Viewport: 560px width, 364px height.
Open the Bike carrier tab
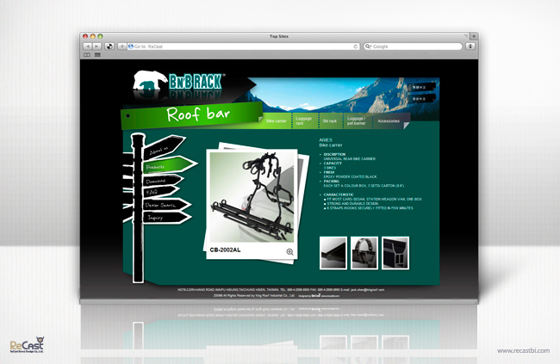pos(277,121)
